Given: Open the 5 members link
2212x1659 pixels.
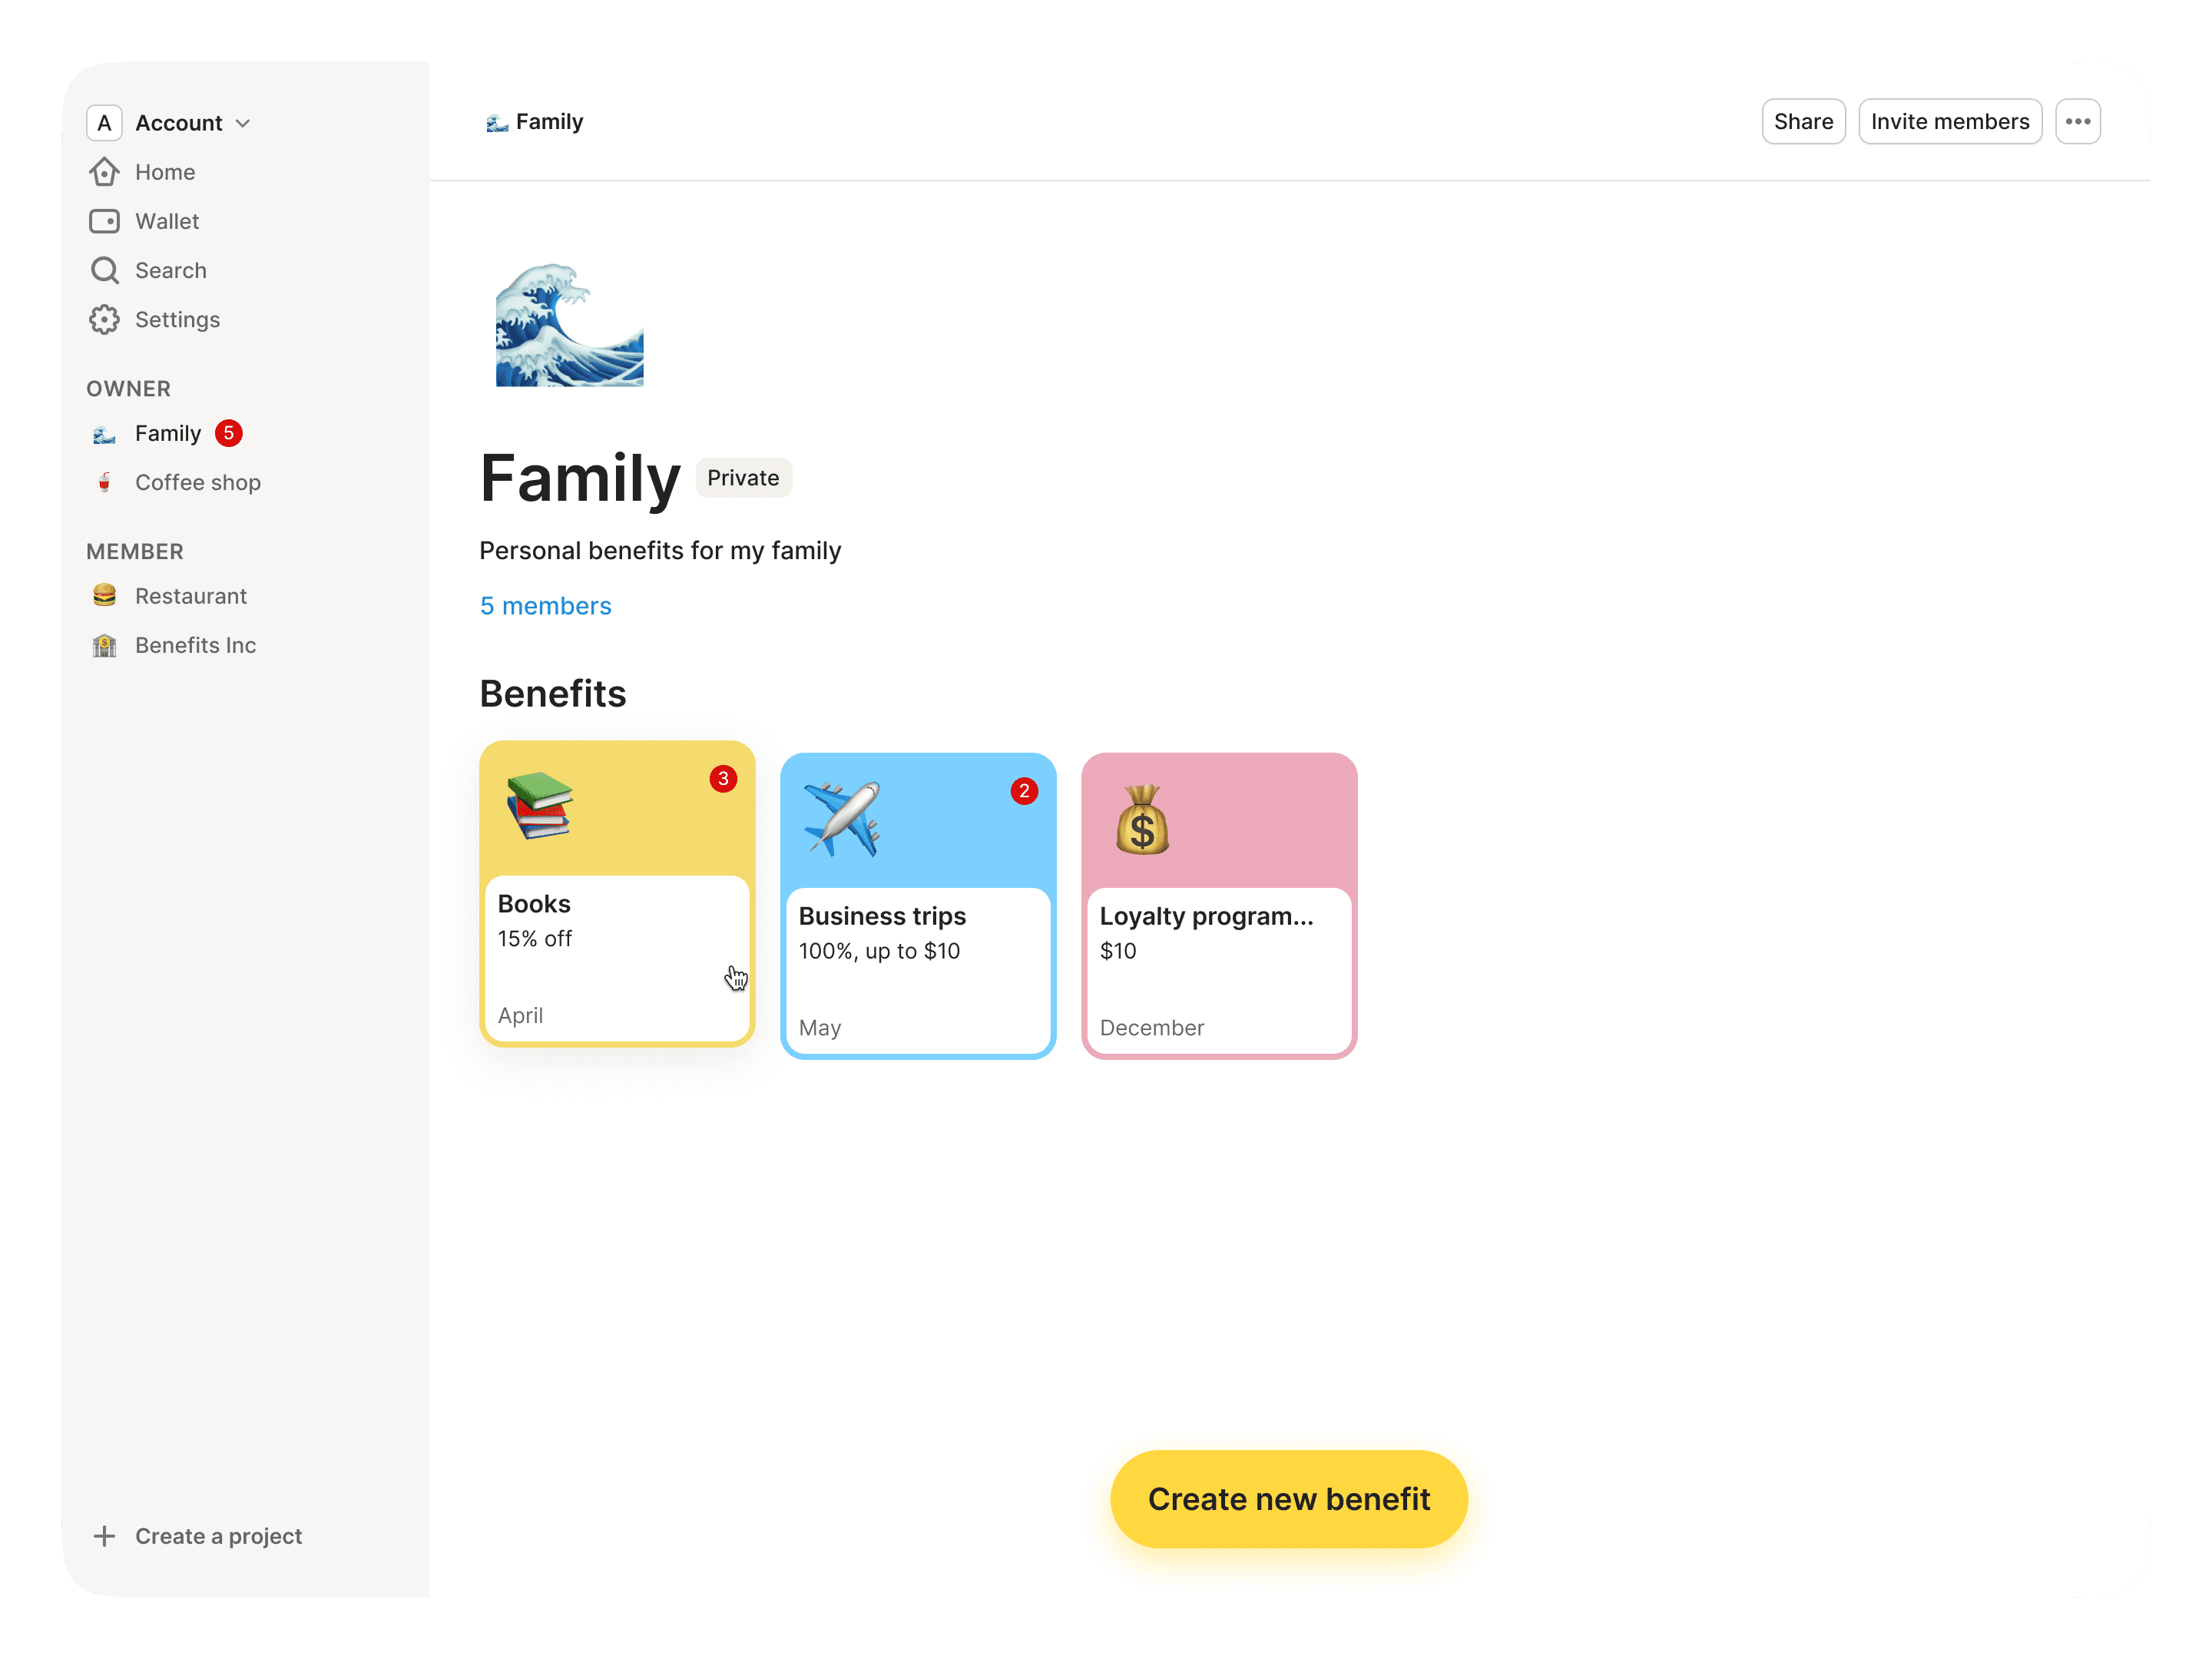Looking at the screenshot, I should 545,606.
